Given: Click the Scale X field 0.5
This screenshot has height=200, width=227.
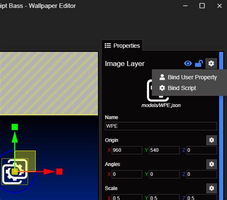Looking at the screenshot, I should [x=127, y=198].
